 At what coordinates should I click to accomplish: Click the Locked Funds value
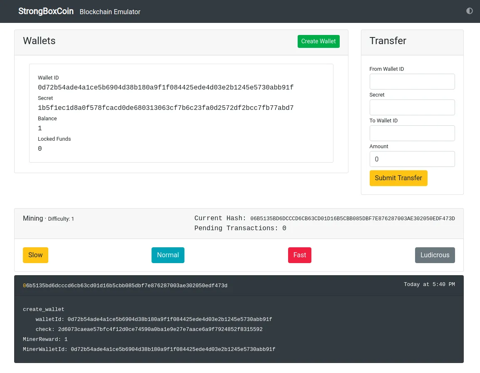[40, 149]
